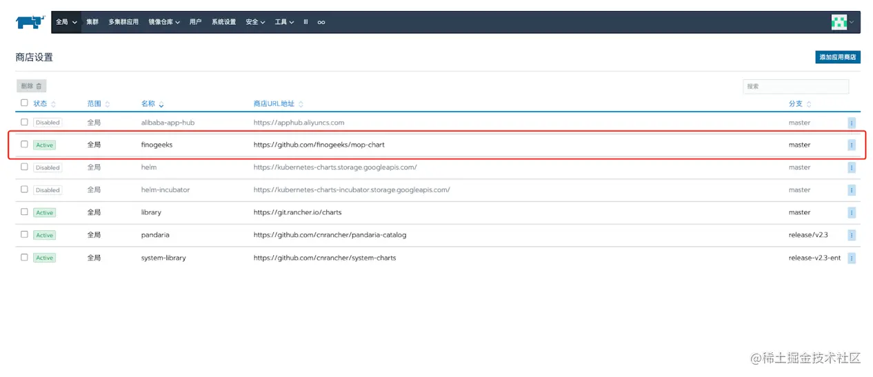
Task: Open the user avatar menu
Action: click(x=842, y=22)
